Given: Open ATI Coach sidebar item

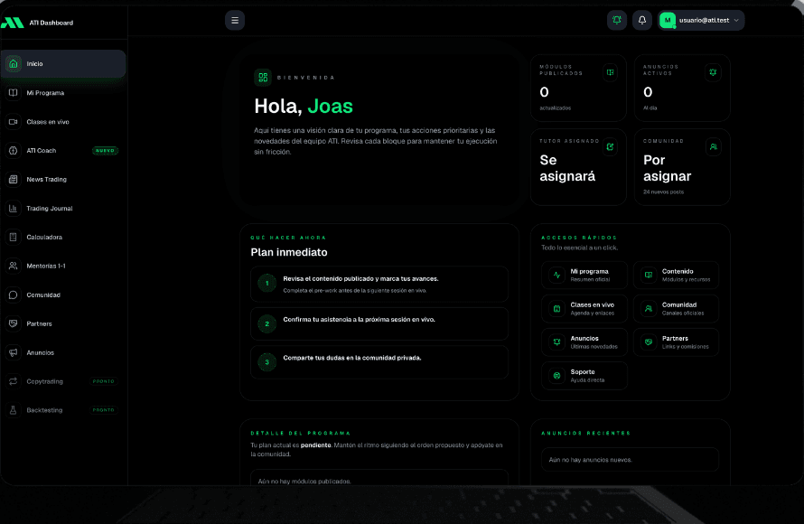Looking at the screenshot, I should [x=63, y=150].
